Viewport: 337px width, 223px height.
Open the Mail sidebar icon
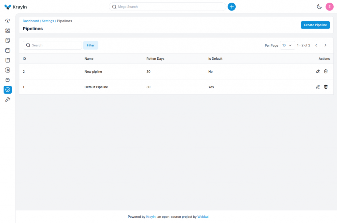[x=8, y=50]
